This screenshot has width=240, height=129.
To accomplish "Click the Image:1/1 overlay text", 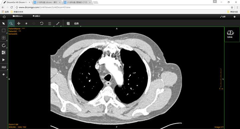I will click(x=219, y=127).
